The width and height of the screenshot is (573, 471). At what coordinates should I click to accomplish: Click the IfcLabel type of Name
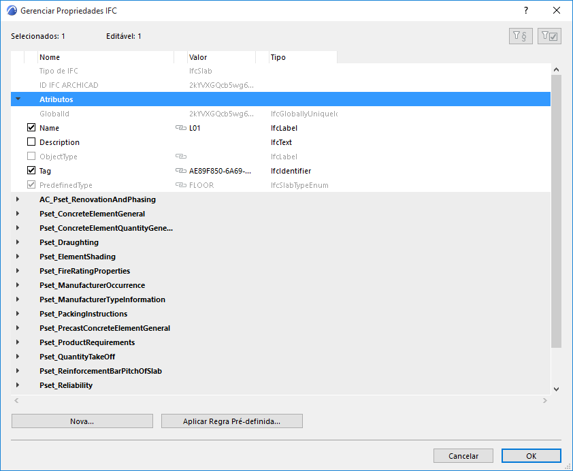284,128
